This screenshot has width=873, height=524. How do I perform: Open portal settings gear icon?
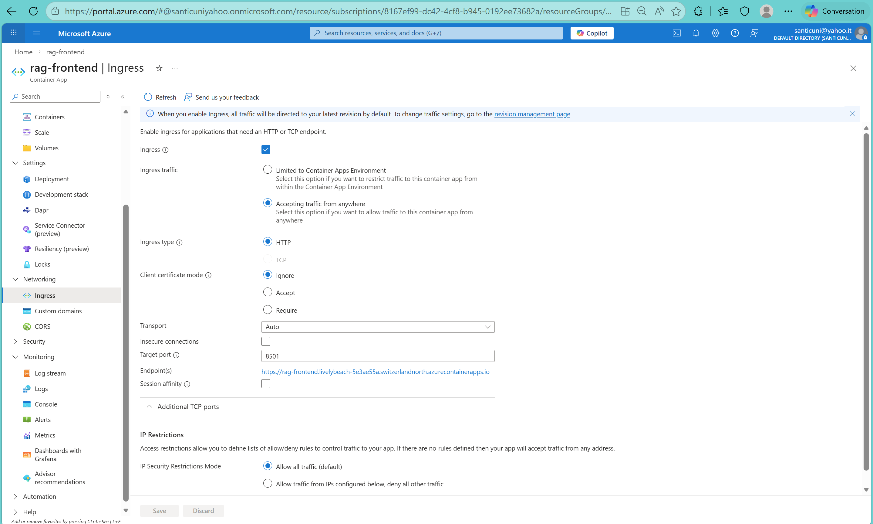(x=715, y=33)
